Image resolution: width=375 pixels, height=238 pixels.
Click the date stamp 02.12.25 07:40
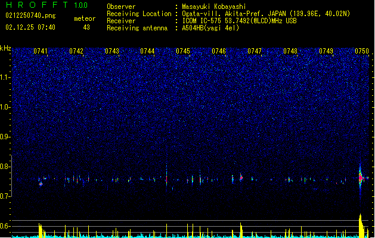pos(30,27)
